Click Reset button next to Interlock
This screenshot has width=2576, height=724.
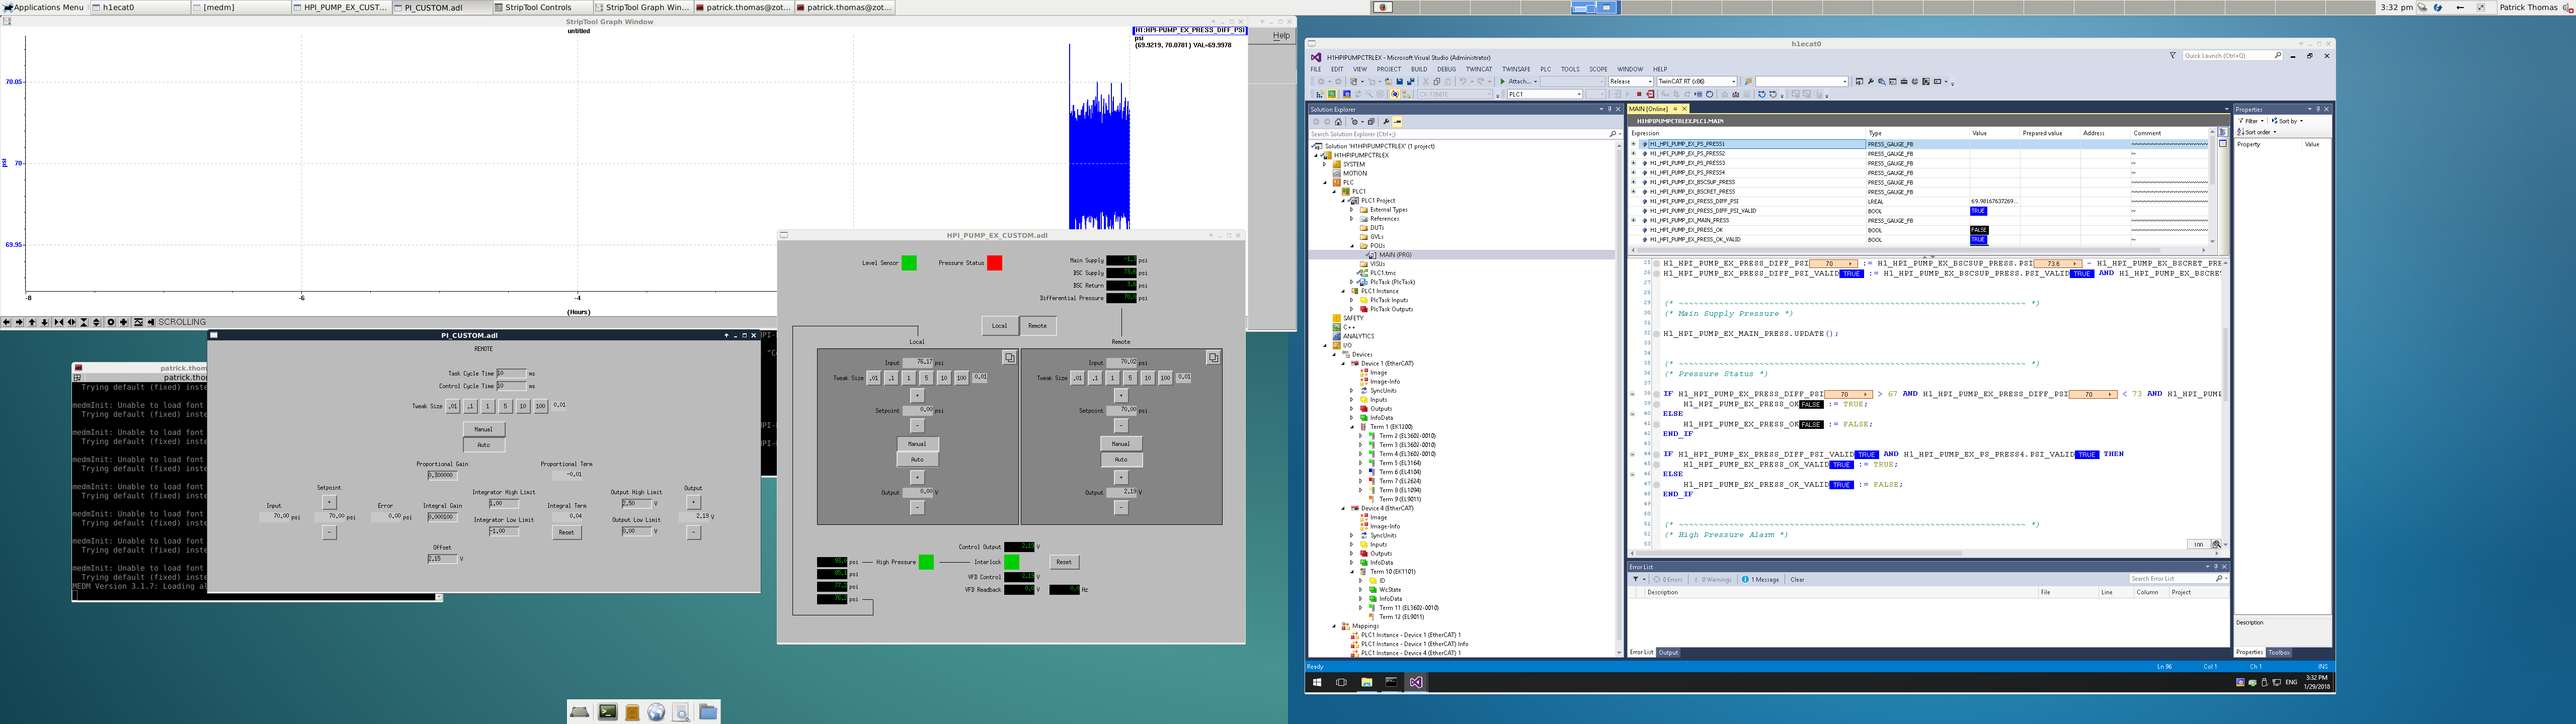point(1064,562)
